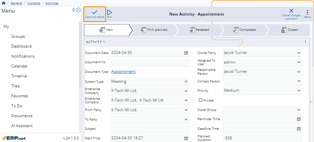
Task: Open Notifications in side menu
Action: [x=23, y=56]
